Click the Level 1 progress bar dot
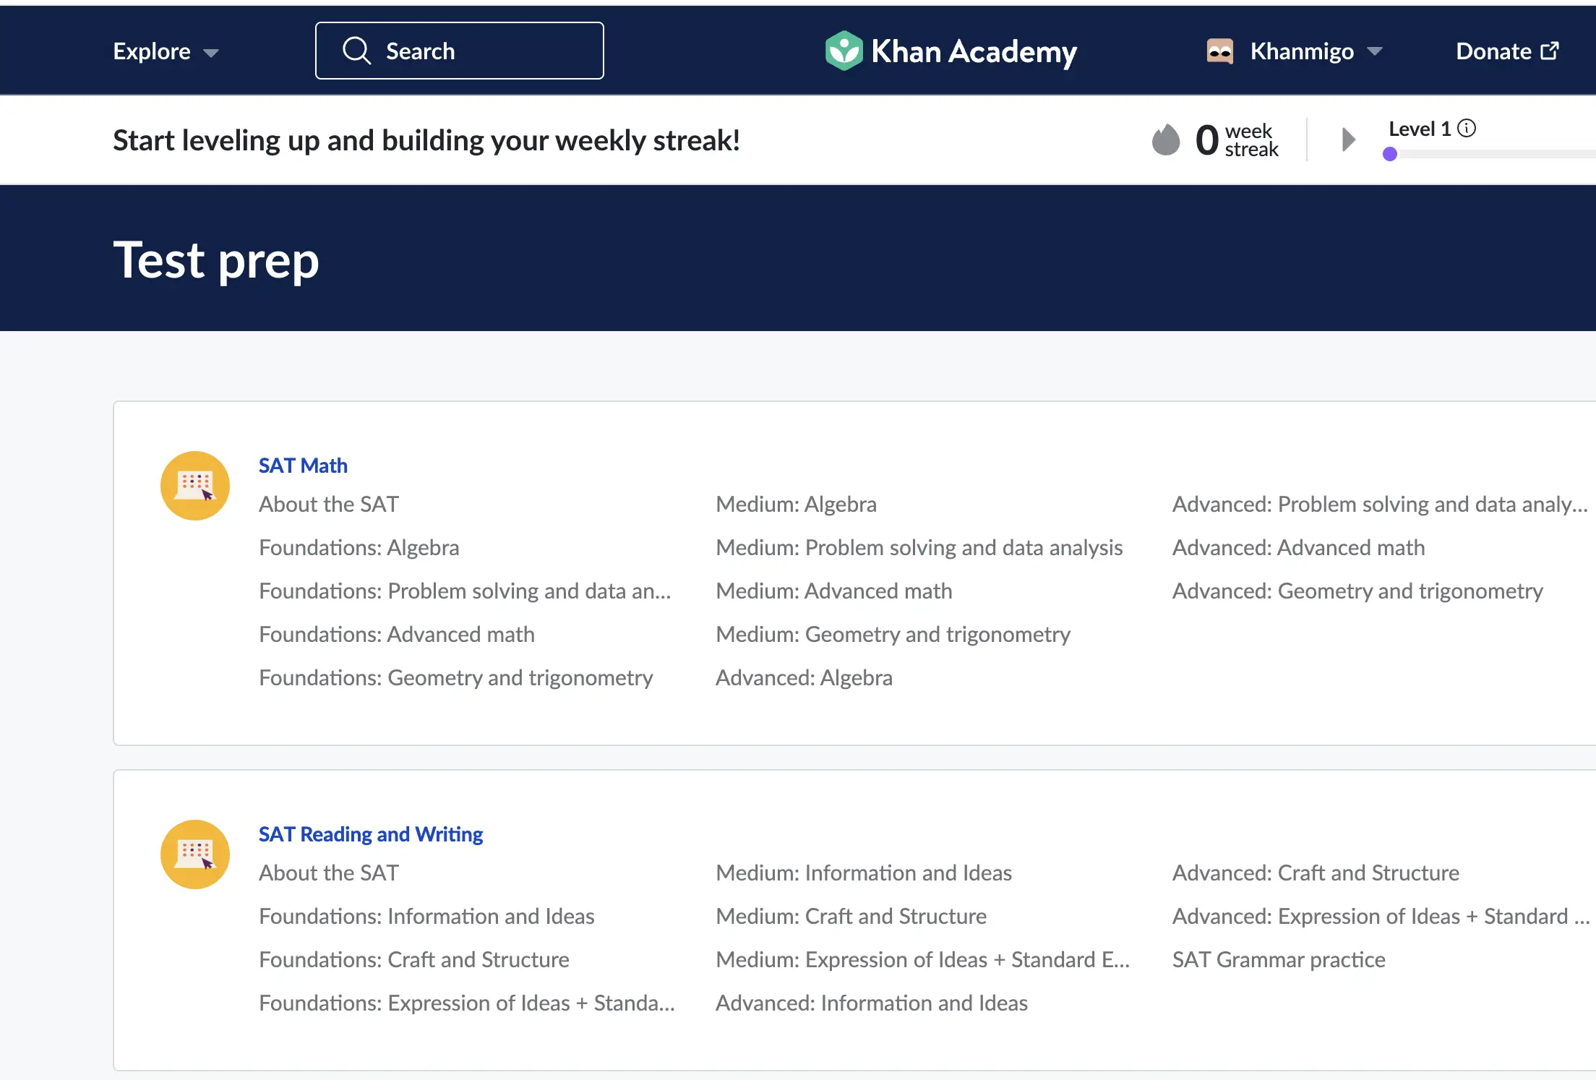The height and width of the screenshot is (1080, 1596). click(x=1389, y=154)
